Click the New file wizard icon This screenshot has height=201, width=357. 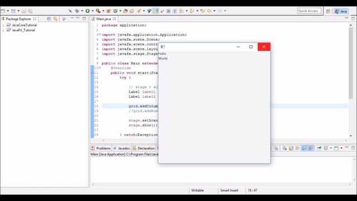(x=3, y=11)
